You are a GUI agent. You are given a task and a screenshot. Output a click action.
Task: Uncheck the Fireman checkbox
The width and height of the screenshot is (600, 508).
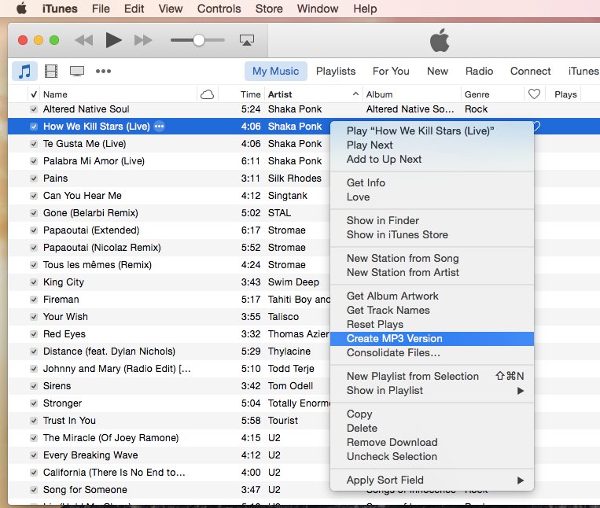[34, 300]
